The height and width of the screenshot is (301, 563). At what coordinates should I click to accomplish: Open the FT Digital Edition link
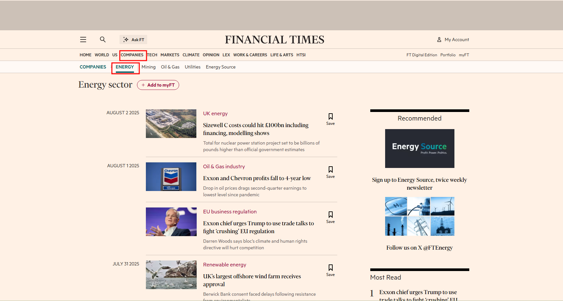pyautogui.click(x=421, y=55)
